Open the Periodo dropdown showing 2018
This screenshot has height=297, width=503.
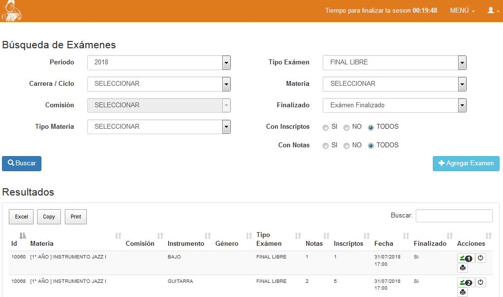[x=158, y=62]
